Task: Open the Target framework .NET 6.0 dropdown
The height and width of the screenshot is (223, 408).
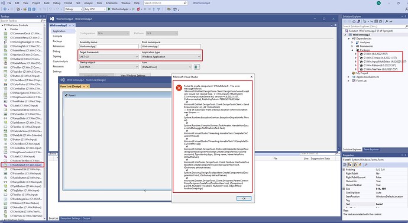Action: click(x=109, y=57)
